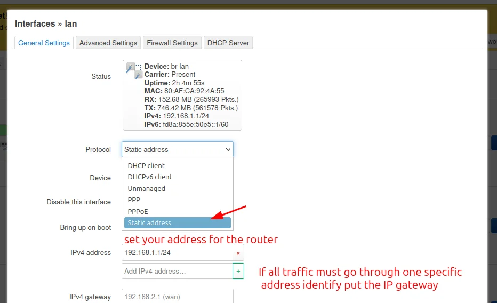Select Unmanaged protocol option
The image size is (497, 303).
(178, 188)
